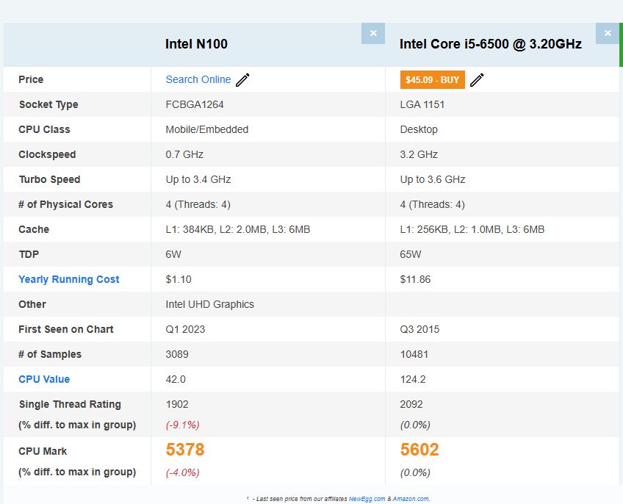Open the Search Online price link
Viewport: 623px width, 504px height.
pos(198,79)
